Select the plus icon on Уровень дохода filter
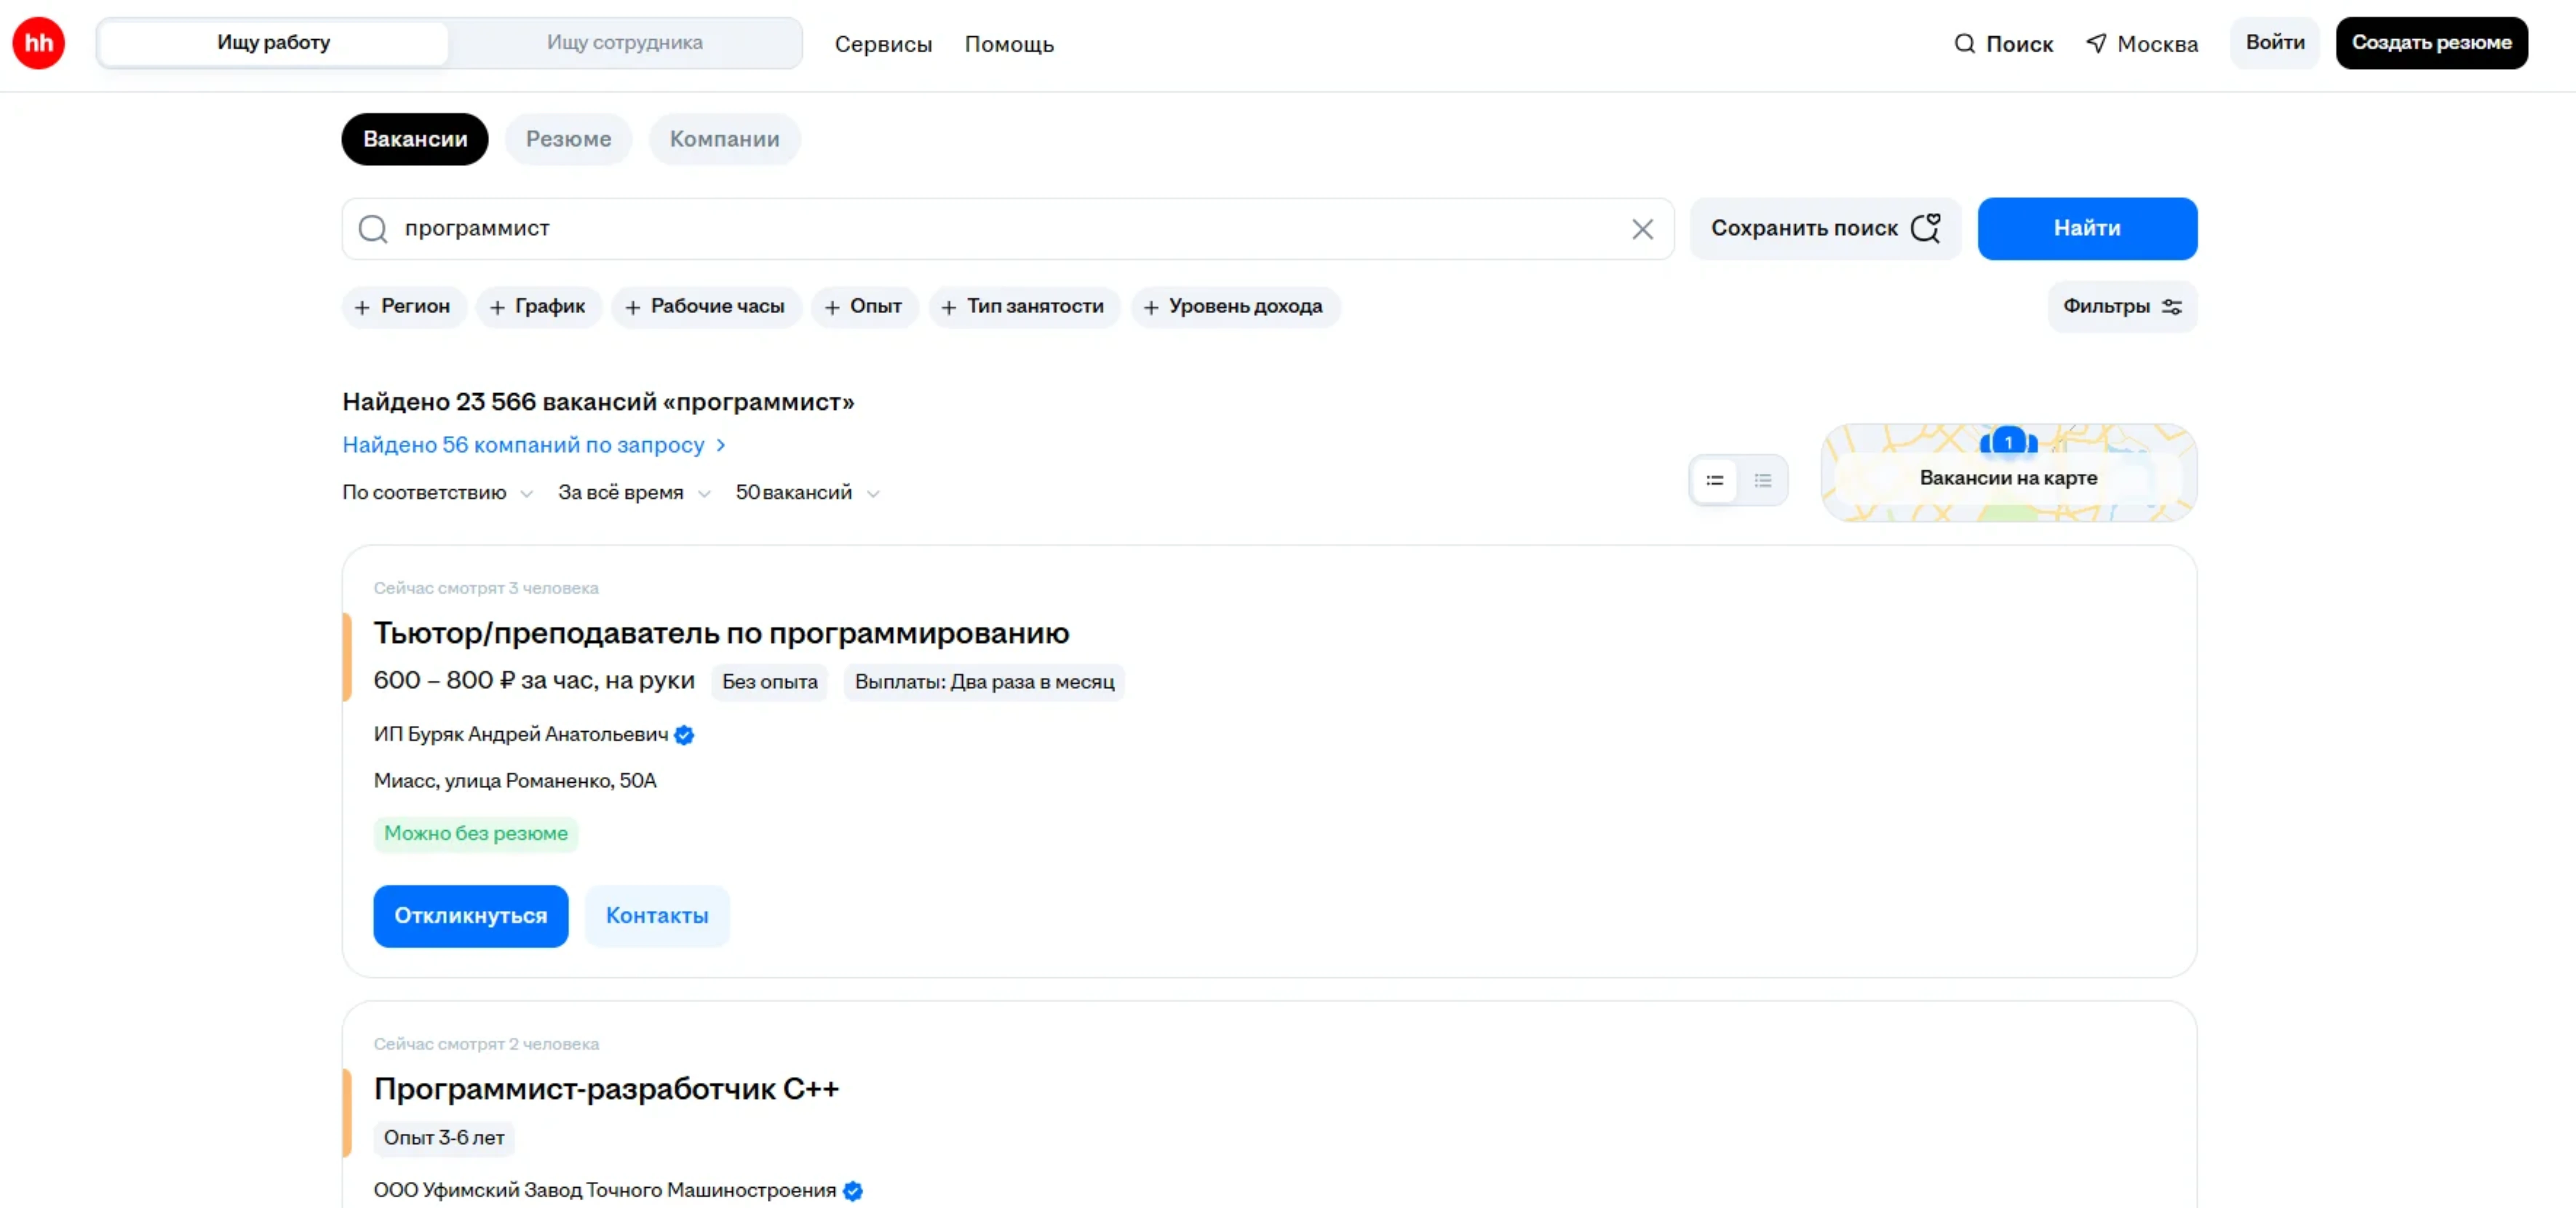 pyautogui.click(x=1151, y=308)
